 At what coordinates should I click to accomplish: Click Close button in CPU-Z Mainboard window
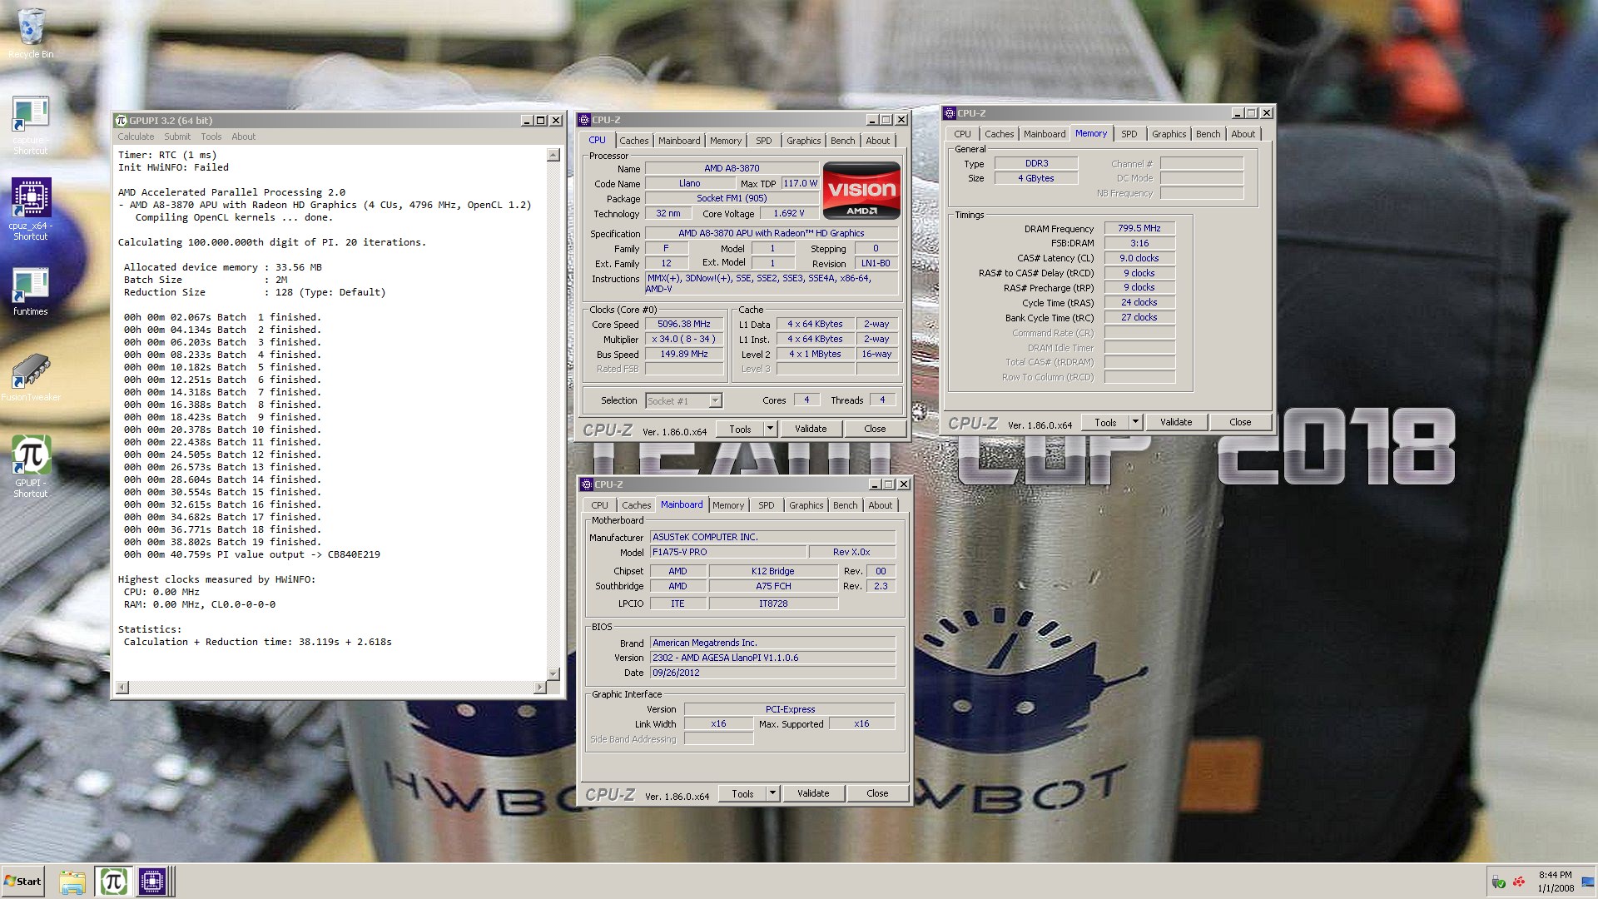pyautogui.click(x=877, y=793)
